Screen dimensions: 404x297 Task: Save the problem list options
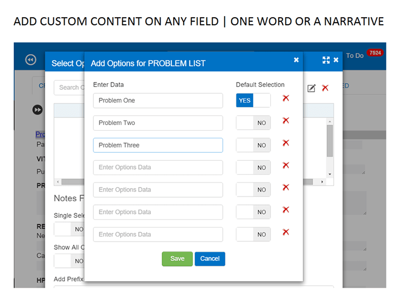[177, 259]
